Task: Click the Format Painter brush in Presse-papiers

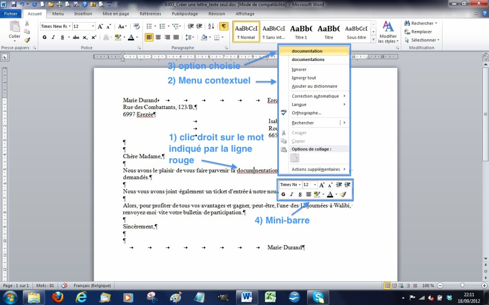Action: (x=27, y=40)
